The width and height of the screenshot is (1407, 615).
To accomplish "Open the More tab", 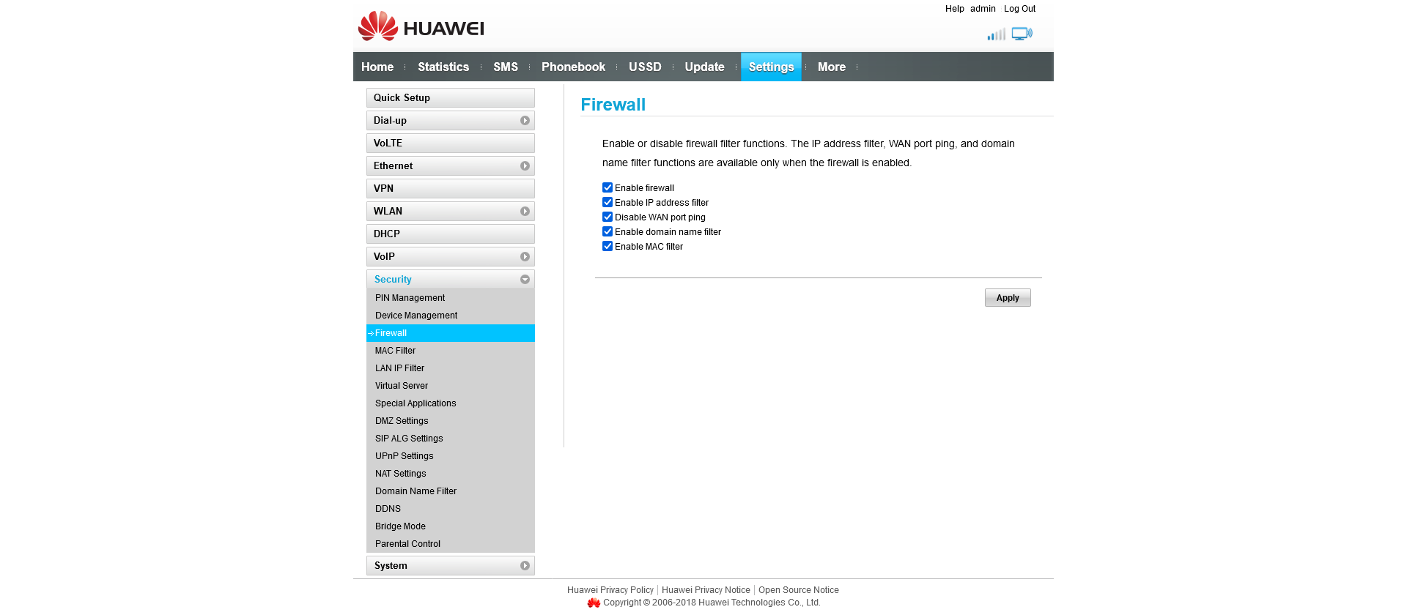I will [832, 67].
